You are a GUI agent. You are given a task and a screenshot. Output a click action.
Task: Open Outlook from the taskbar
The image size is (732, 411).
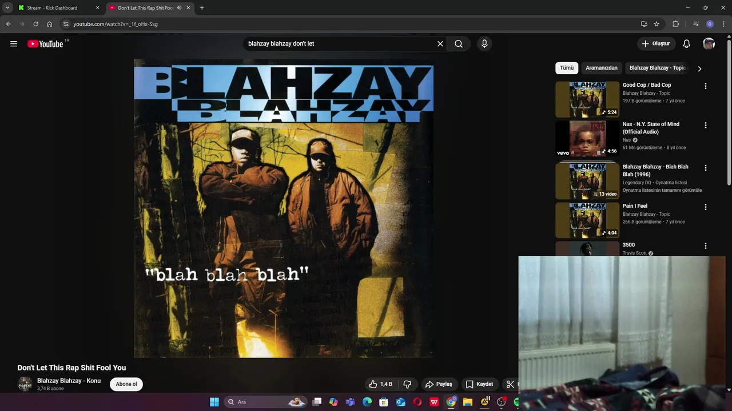(x=401, y=402)
